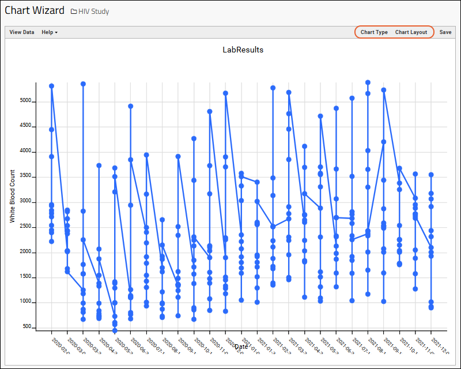Image resolution: width=461 pixels, height=369 pixels.
Task: Click the 1500 y-axis tick label
Action: [25, 277]
